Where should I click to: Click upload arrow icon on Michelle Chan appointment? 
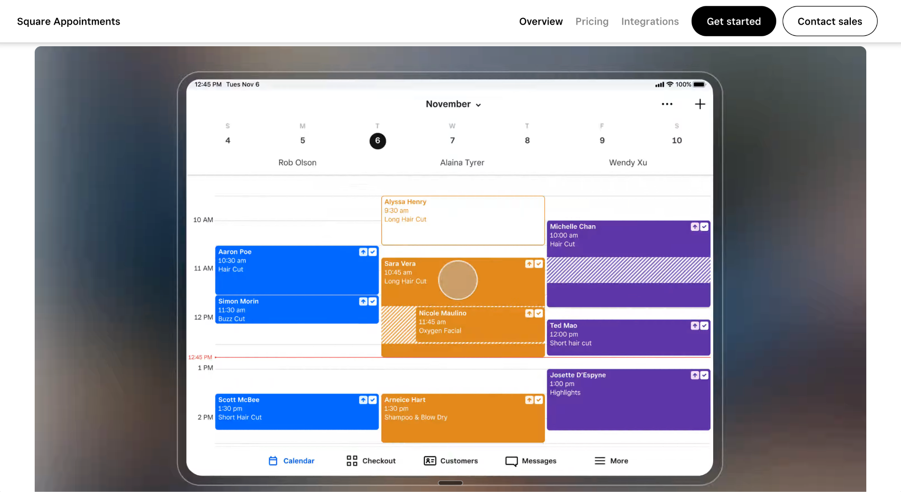coord(695,227)
